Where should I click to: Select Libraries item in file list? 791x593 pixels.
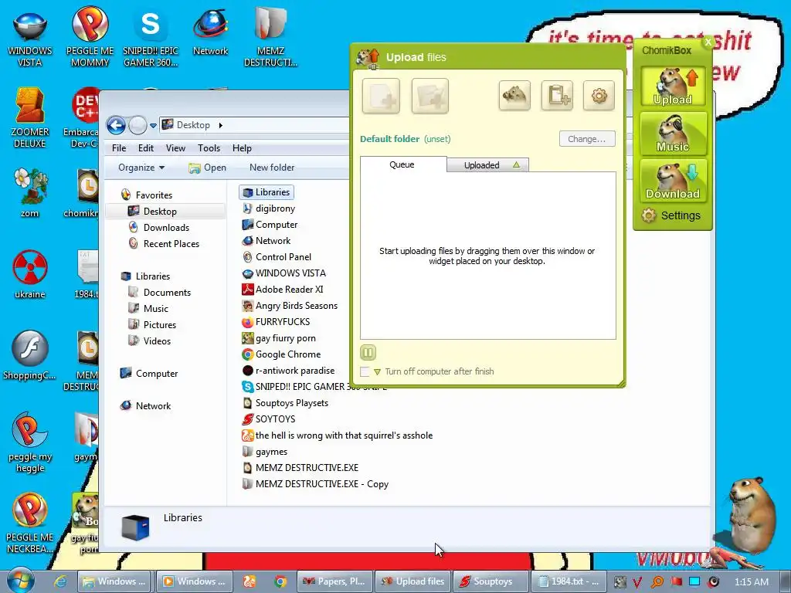[x=266, y=192]
